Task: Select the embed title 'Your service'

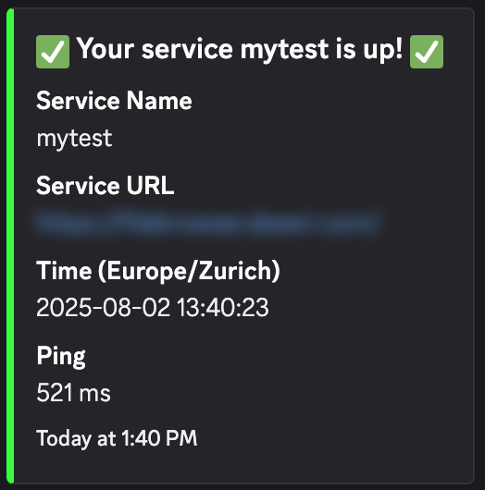Action: pyautogui.click(x=155, y=49)
